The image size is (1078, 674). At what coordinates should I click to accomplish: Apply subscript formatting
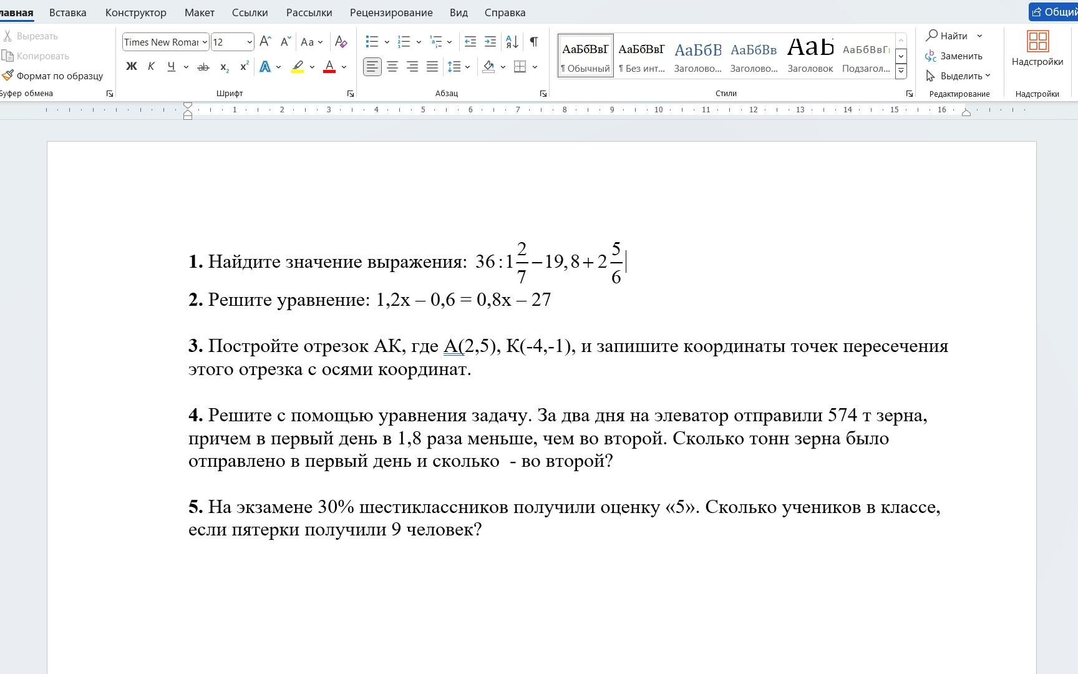coord(225,67)
